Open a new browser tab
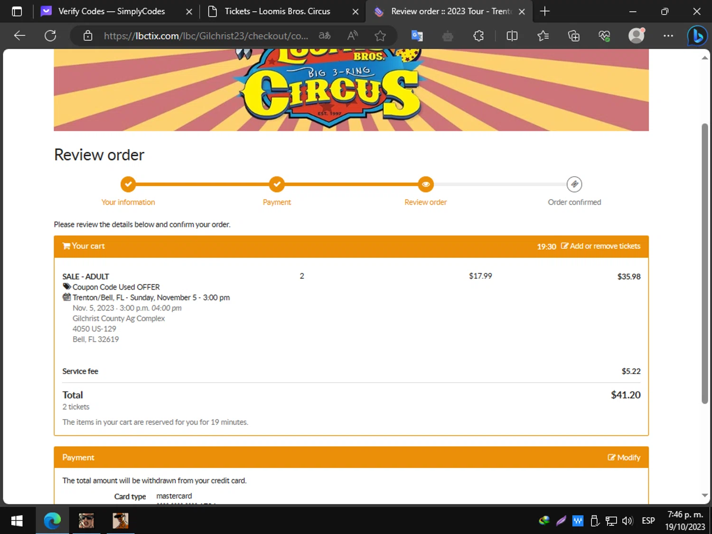 [x=545, y=11]
